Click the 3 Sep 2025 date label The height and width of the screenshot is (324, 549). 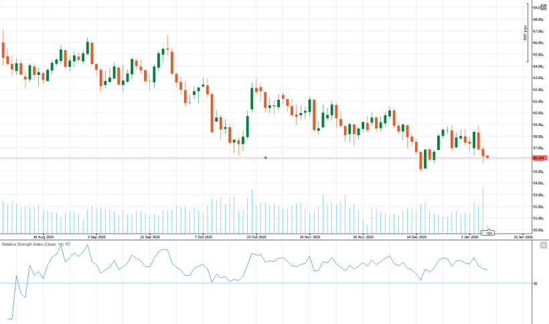click(x=96, y=237)
